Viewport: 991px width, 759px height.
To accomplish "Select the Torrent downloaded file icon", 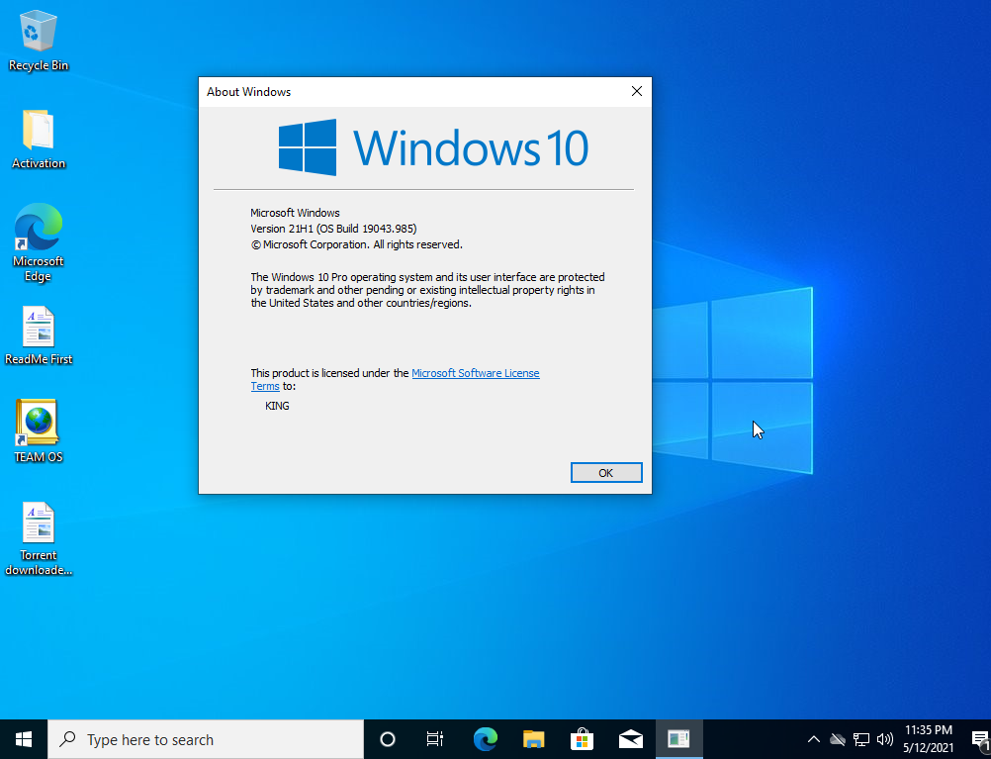I will tap(39, 539).
